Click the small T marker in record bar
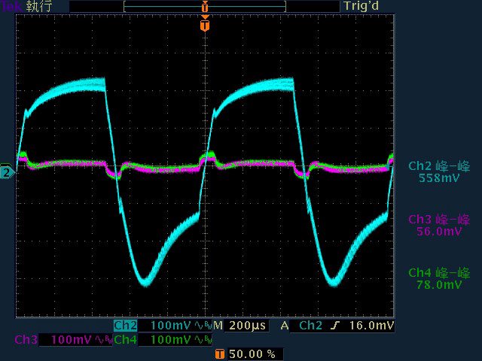 pos(204,6)
